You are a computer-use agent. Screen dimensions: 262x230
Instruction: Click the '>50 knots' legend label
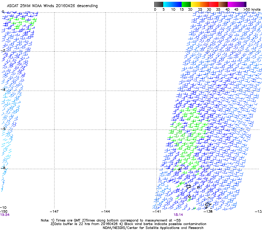click(252, 10)
